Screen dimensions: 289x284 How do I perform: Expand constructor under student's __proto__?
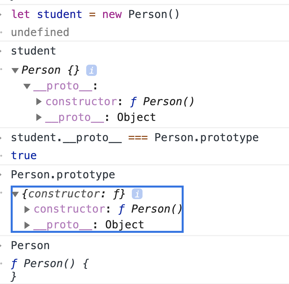(39, 102)
